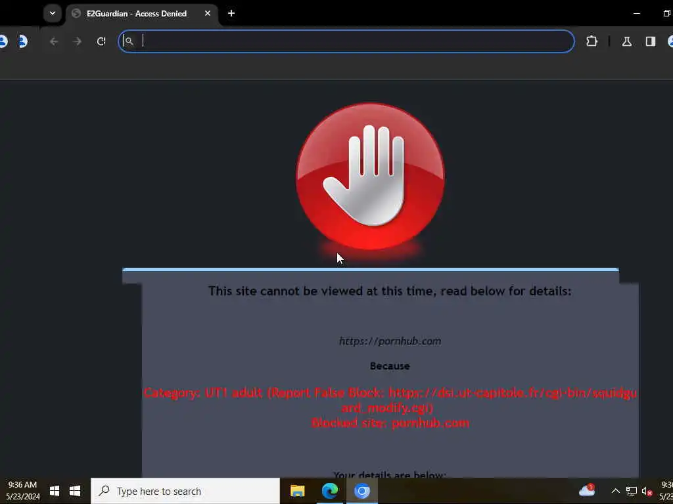Open the tab search dropdown arrow
This screenshot has height=504, width=673.
53,13
